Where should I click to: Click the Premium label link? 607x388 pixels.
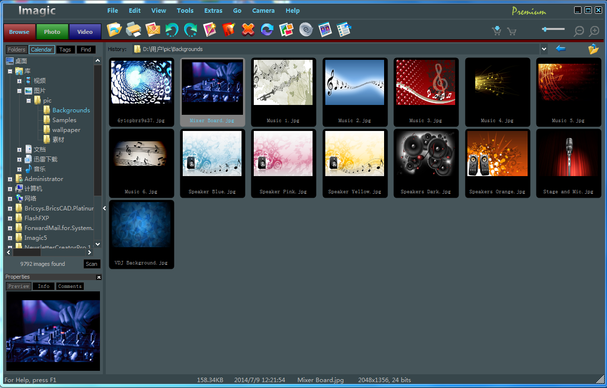coord(529,11)
